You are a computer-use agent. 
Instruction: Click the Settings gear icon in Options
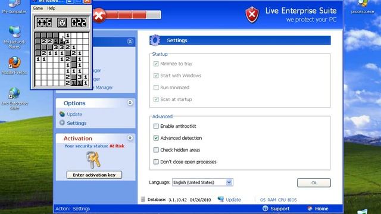[62, 123]
